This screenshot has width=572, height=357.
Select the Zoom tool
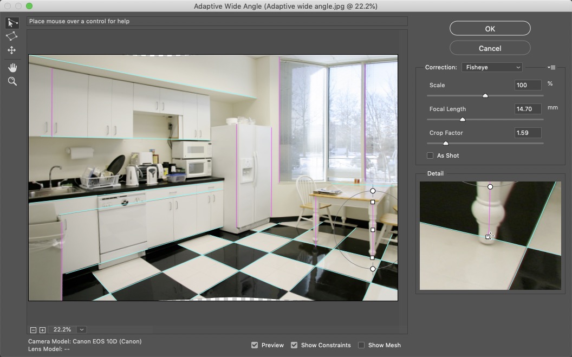(x=12, y=82)
